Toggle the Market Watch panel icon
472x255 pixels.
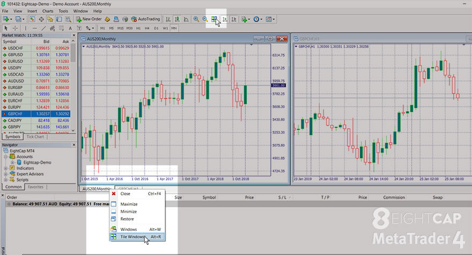point(32,19)
